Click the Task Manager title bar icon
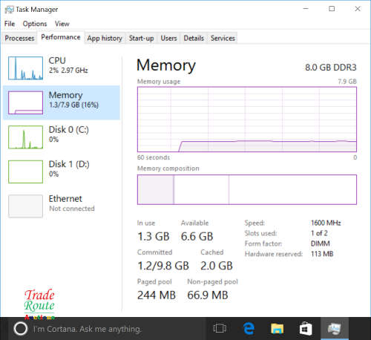 coord(9,10)
